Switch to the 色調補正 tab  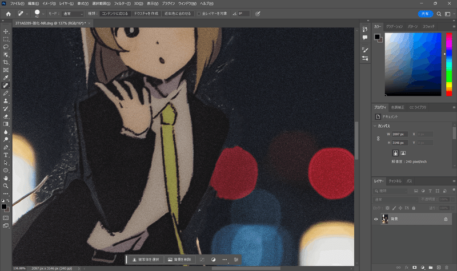tap(398, 107)
